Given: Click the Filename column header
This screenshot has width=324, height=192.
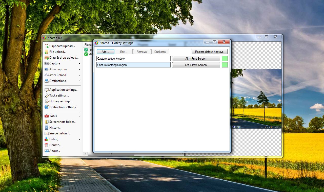Looking at the screenshot, I should [88, 45].
